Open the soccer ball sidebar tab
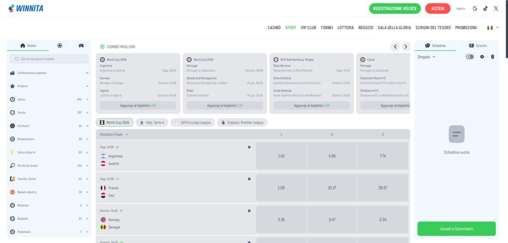Screen dimensions: 508x243 [x=60, y=46]
